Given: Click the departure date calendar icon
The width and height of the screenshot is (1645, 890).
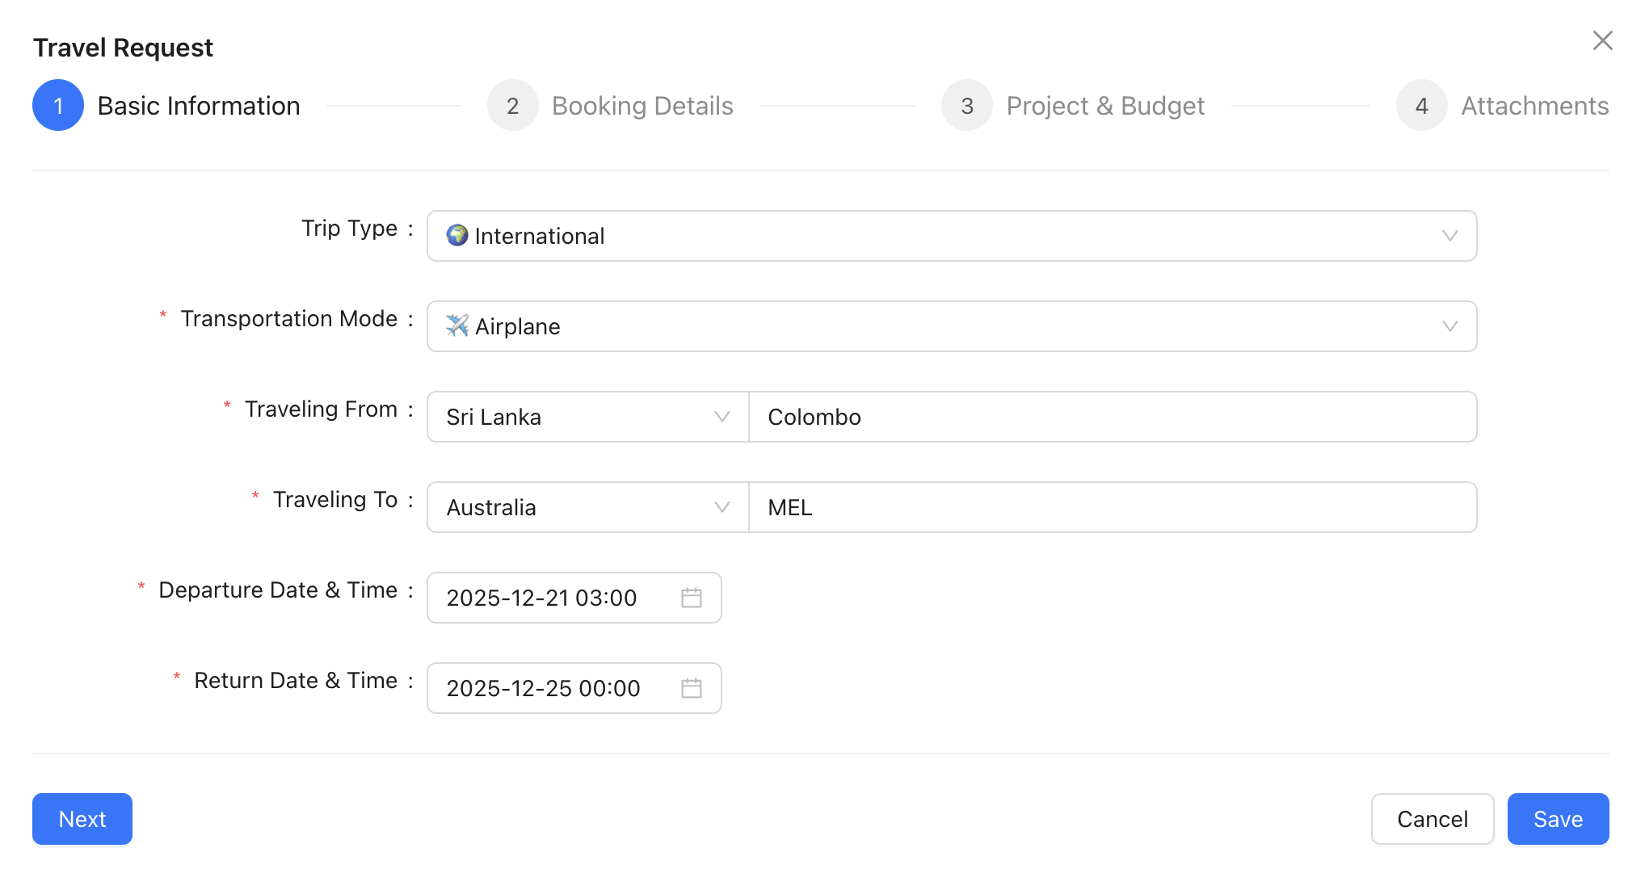Looking at the screenshot, I should point(691,598).
